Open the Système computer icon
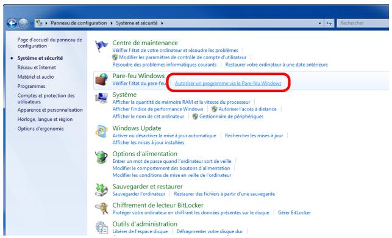This screenshot has height=238, width=392. pos(101,98)
